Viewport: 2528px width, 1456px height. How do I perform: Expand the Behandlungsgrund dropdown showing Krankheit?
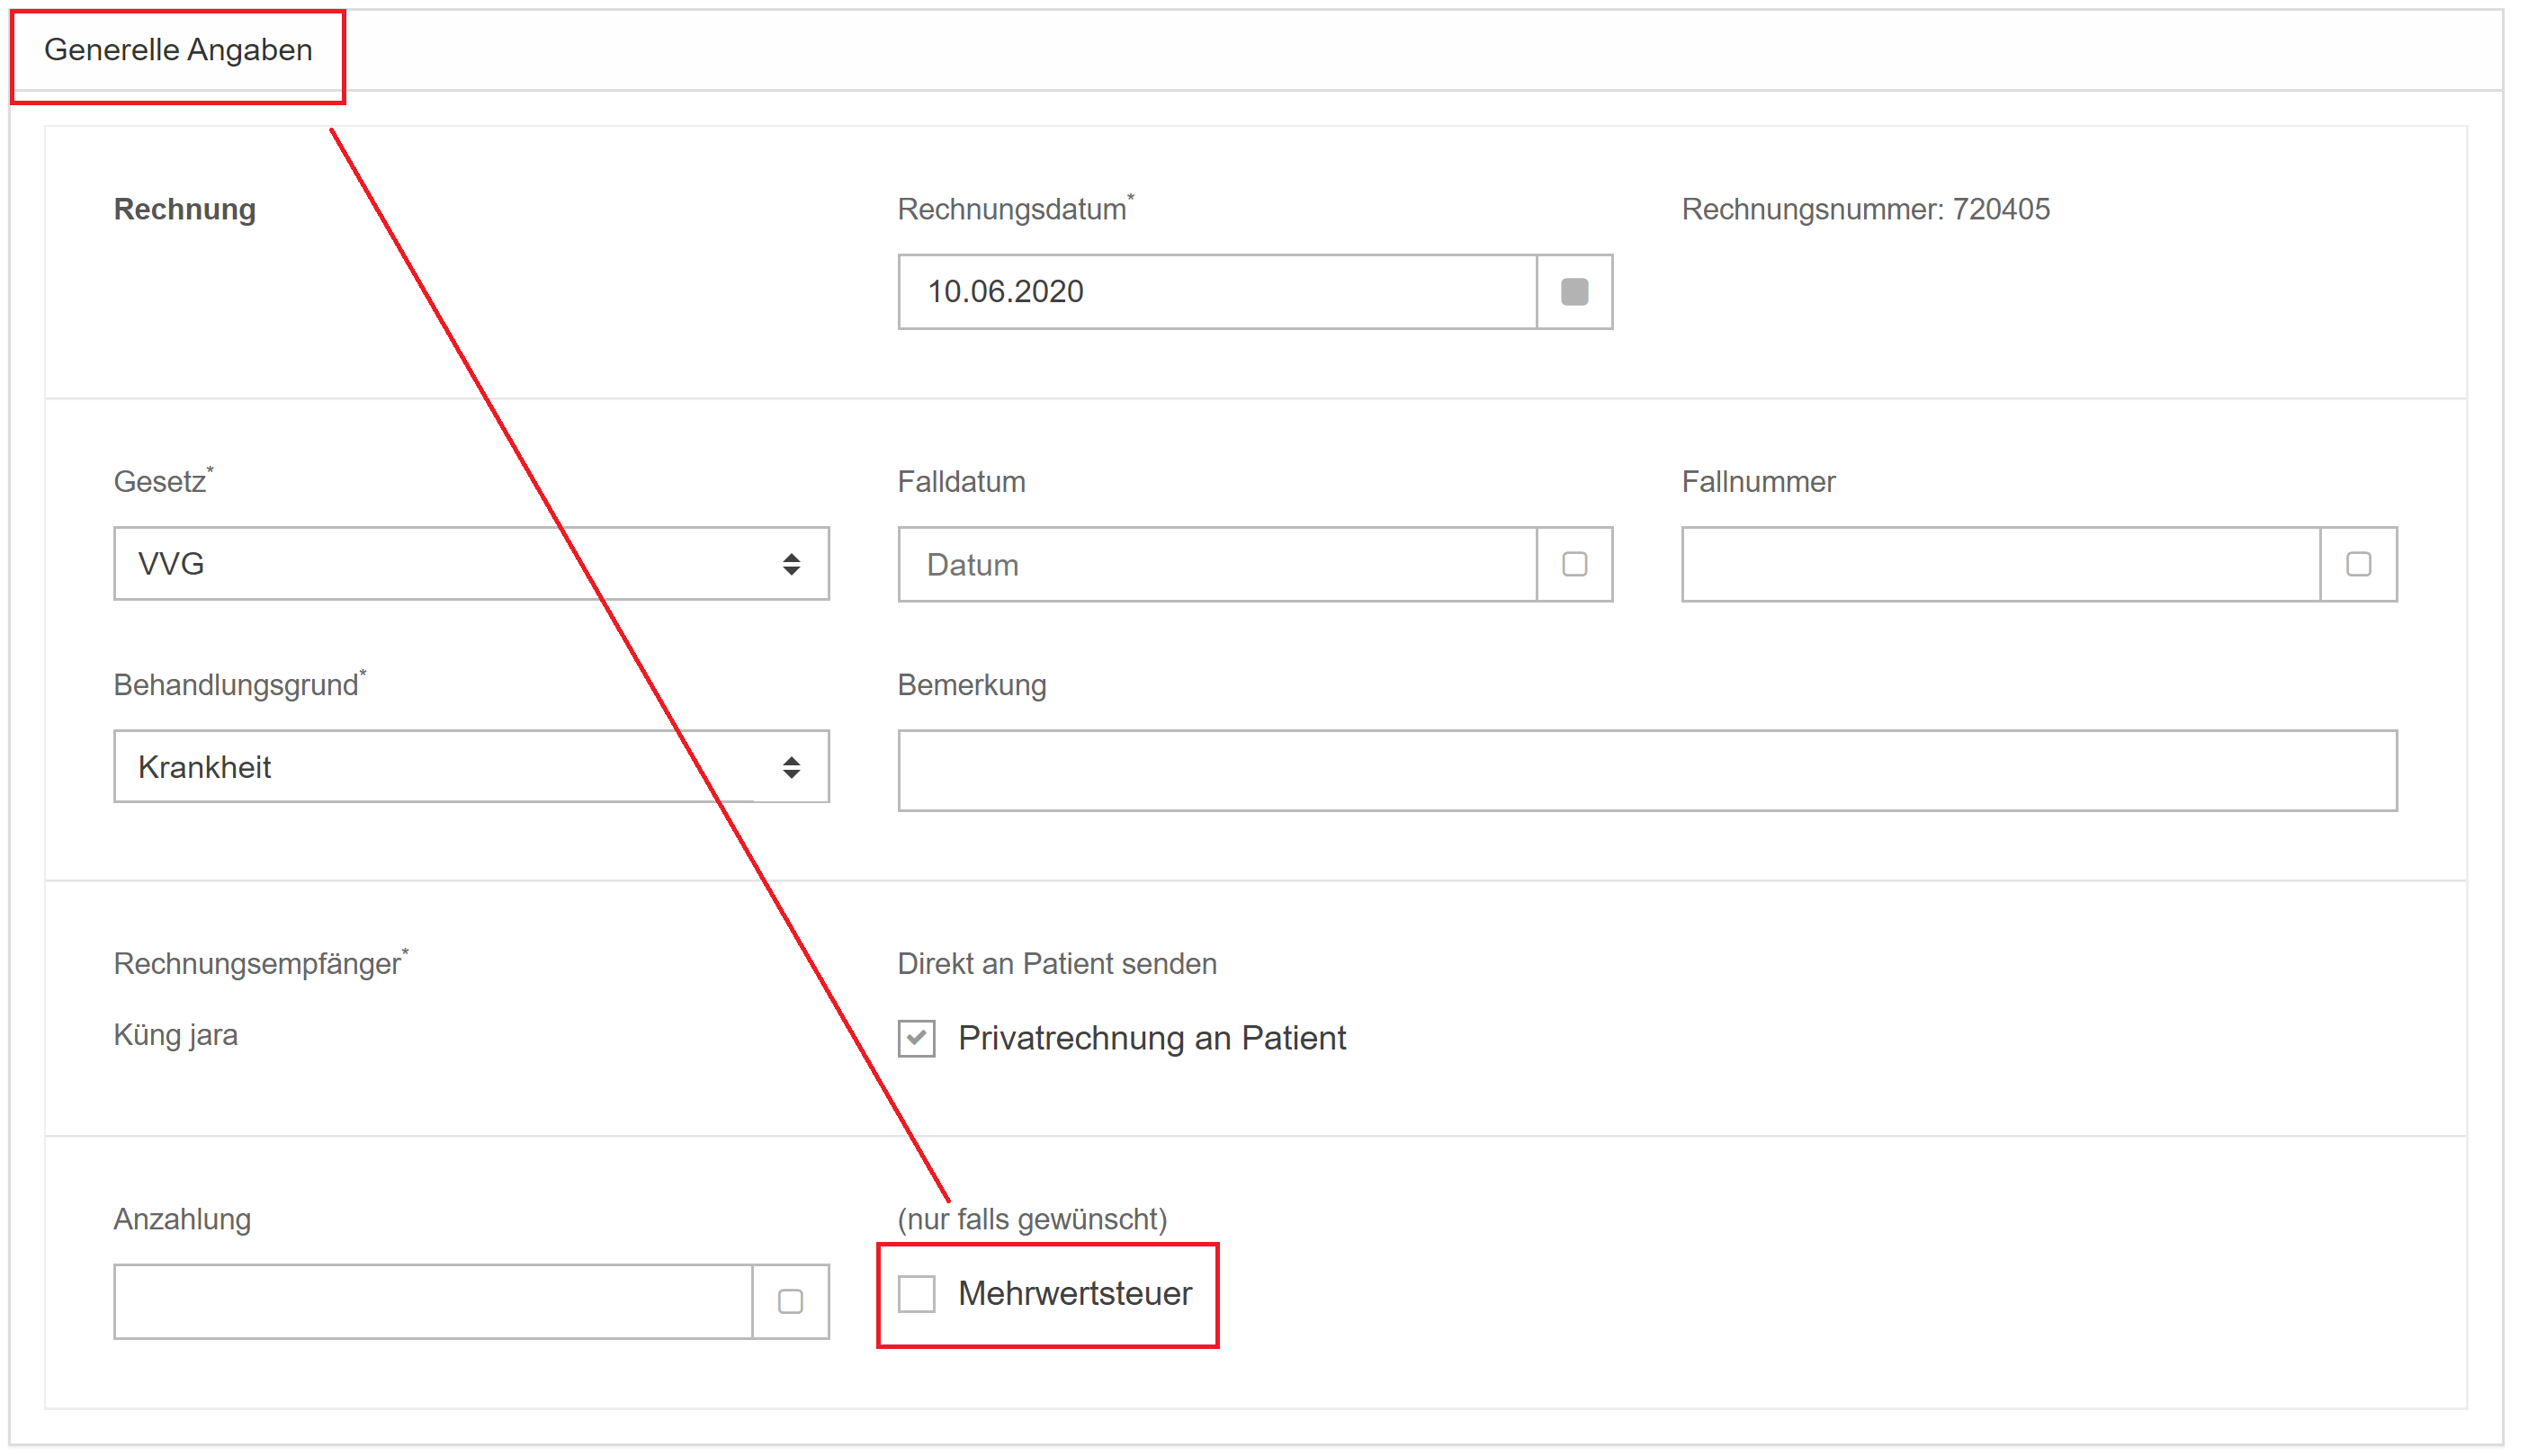[471, 767]
